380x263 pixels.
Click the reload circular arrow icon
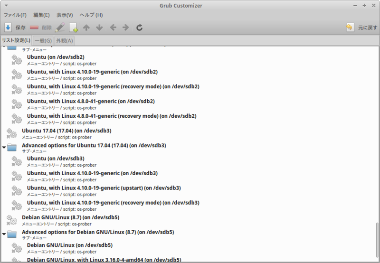[x=139, y=28]
